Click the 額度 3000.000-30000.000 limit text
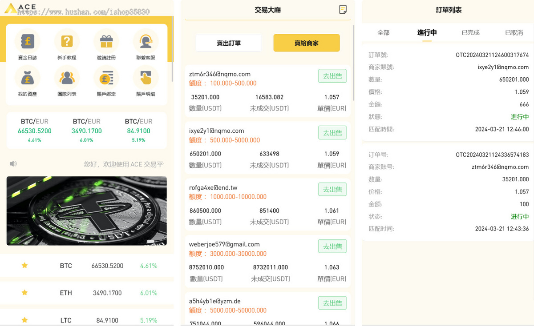This screenshot has width=534, height=326. tap(228, 254)
